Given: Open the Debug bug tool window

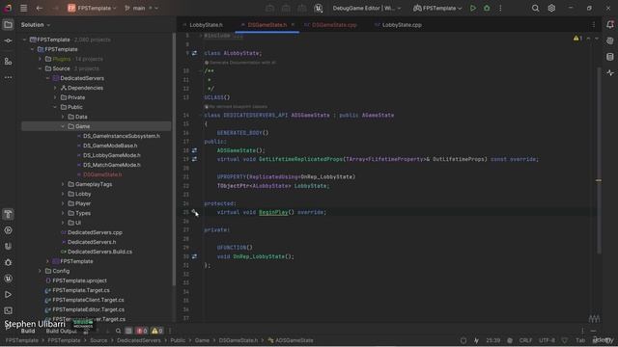Looking at the screenshot, I should point(8,262).
